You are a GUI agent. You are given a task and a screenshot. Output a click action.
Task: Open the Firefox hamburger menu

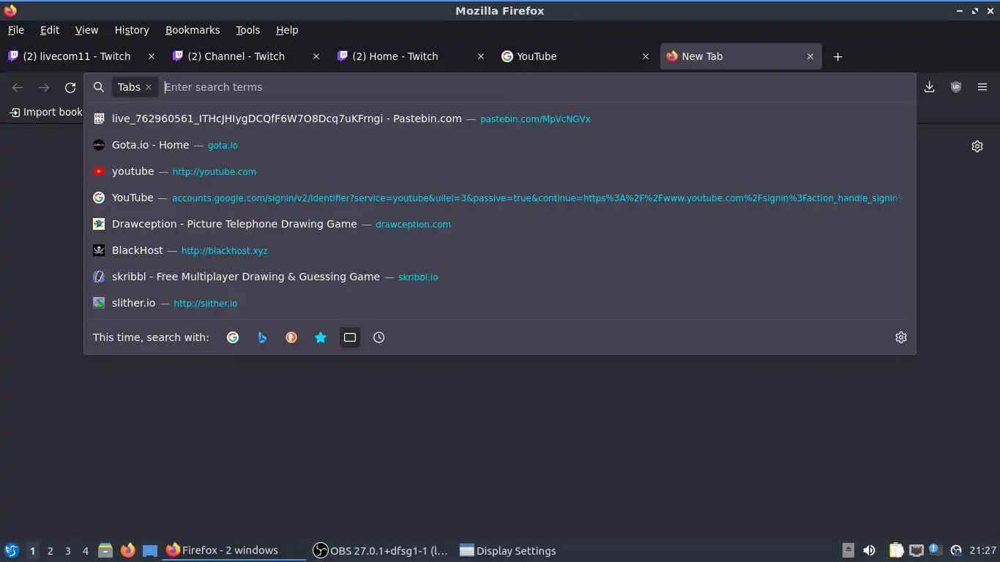982,87
